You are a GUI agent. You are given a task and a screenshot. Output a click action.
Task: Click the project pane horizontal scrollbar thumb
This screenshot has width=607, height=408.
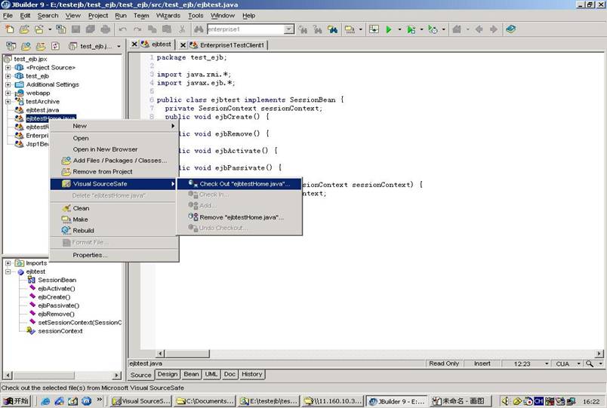pyautogui.click(x=43, y=375)
